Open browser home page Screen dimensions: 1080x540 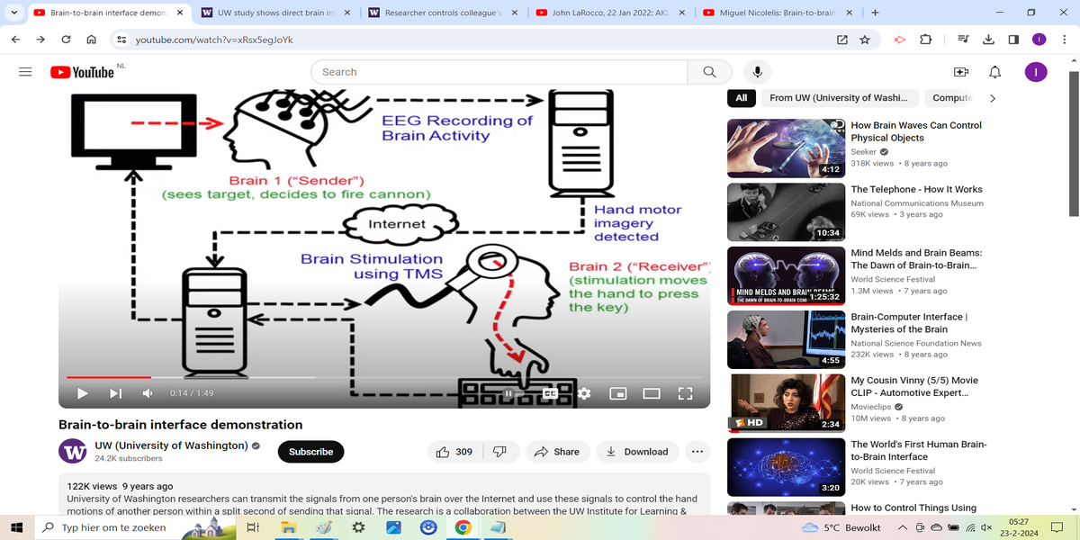(x=91, y=40)
